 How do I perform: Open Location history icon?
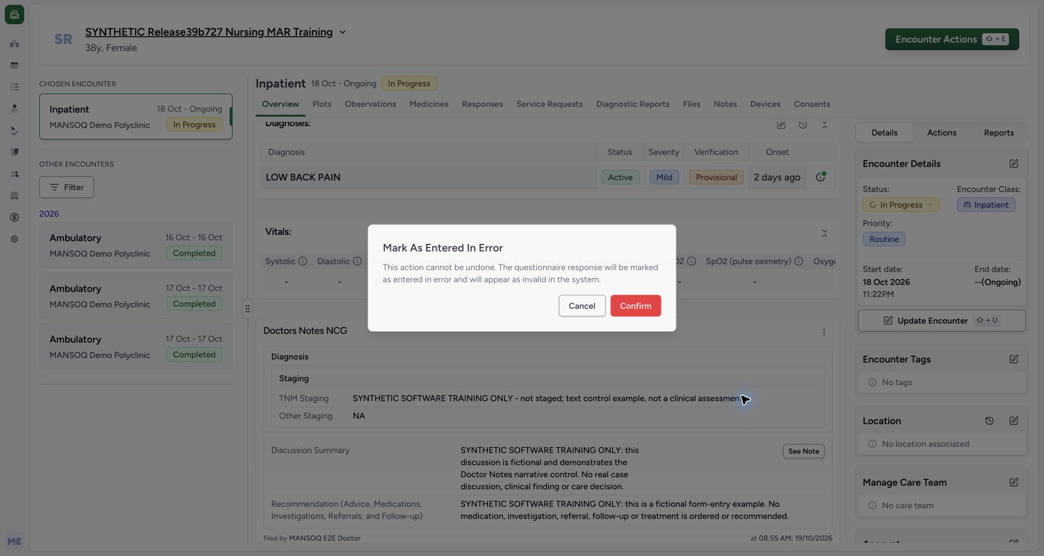990,421
